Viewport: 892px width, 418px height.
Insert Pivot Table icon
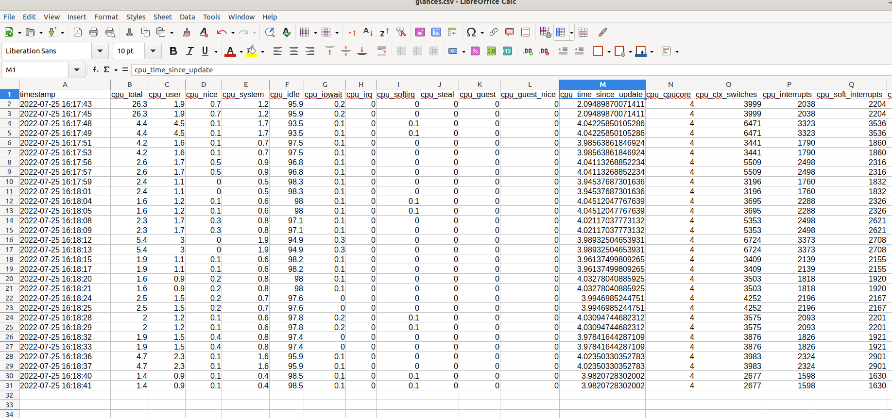[x=452, y=33]
